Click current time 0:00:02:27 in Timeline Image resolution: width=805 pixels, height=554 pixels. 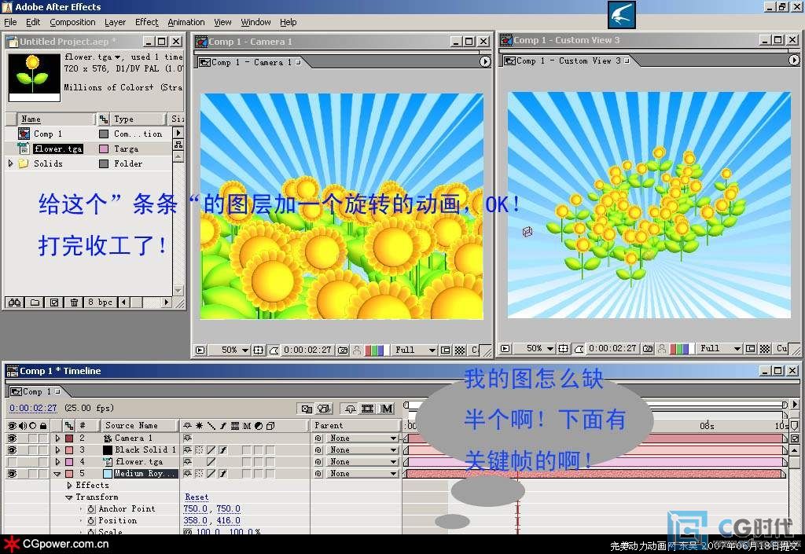(x=33, y=409)
